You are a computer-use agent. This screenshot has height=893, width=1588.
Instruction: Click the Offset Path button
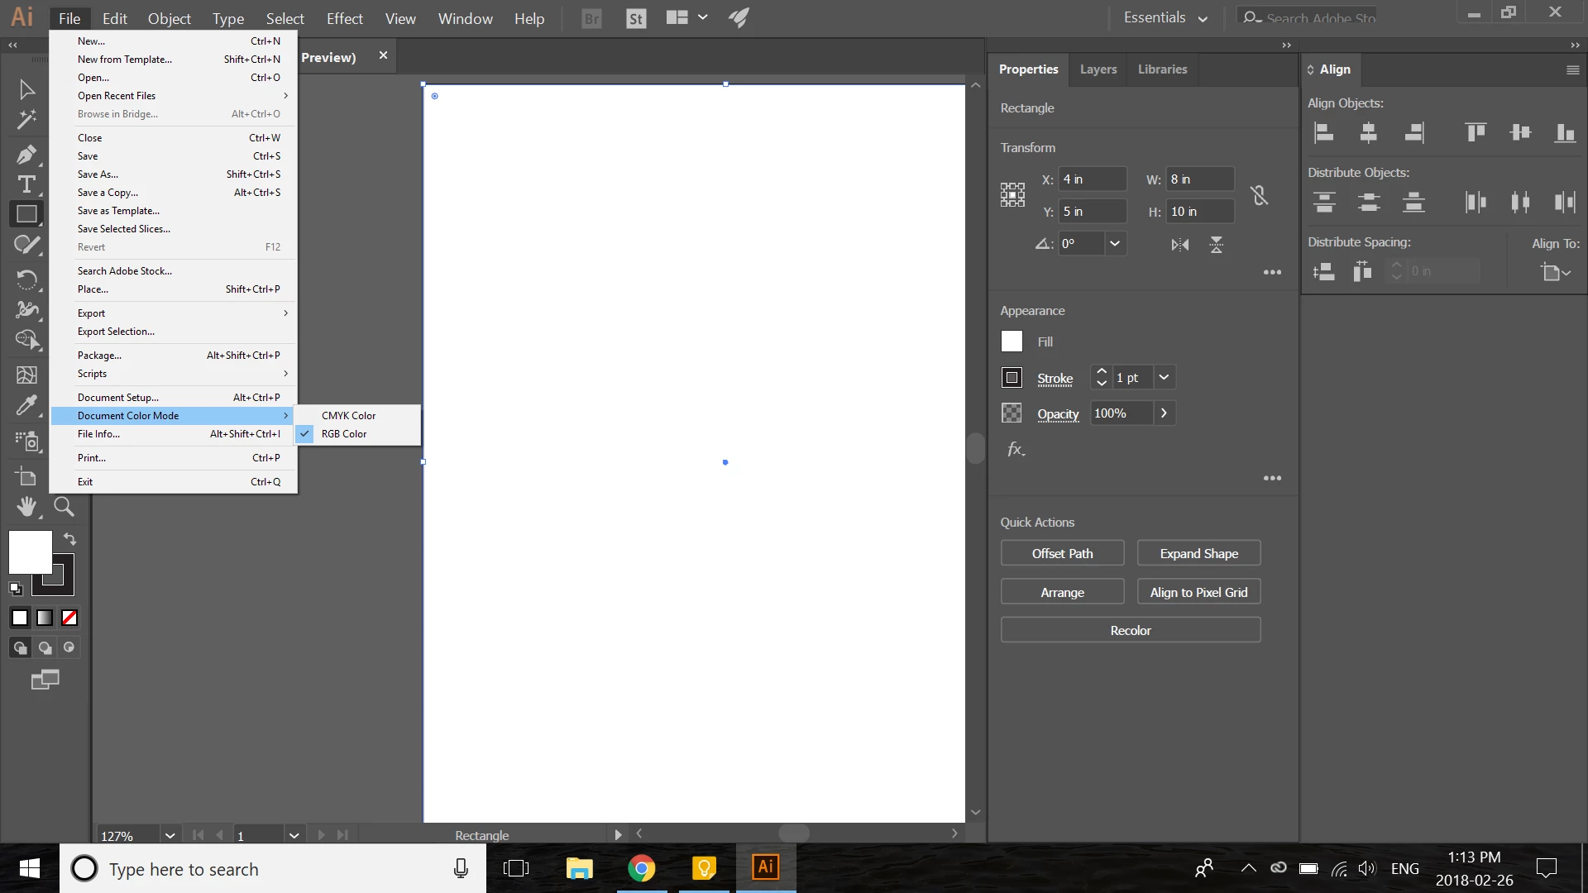(x=1062, y=553)
